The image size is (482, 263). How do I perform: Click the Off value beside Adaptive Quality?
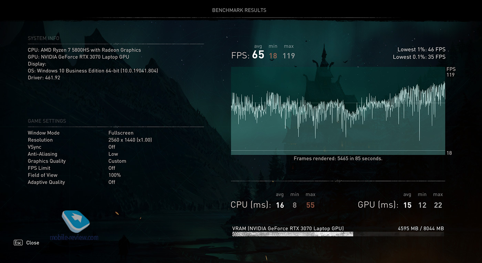(112, 182)
